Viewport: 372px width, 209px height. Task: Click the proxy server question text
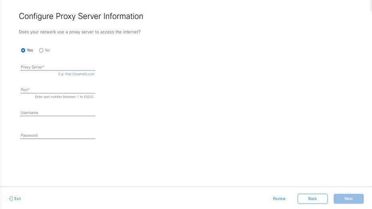pyautogui.click(x=80, y=32)
